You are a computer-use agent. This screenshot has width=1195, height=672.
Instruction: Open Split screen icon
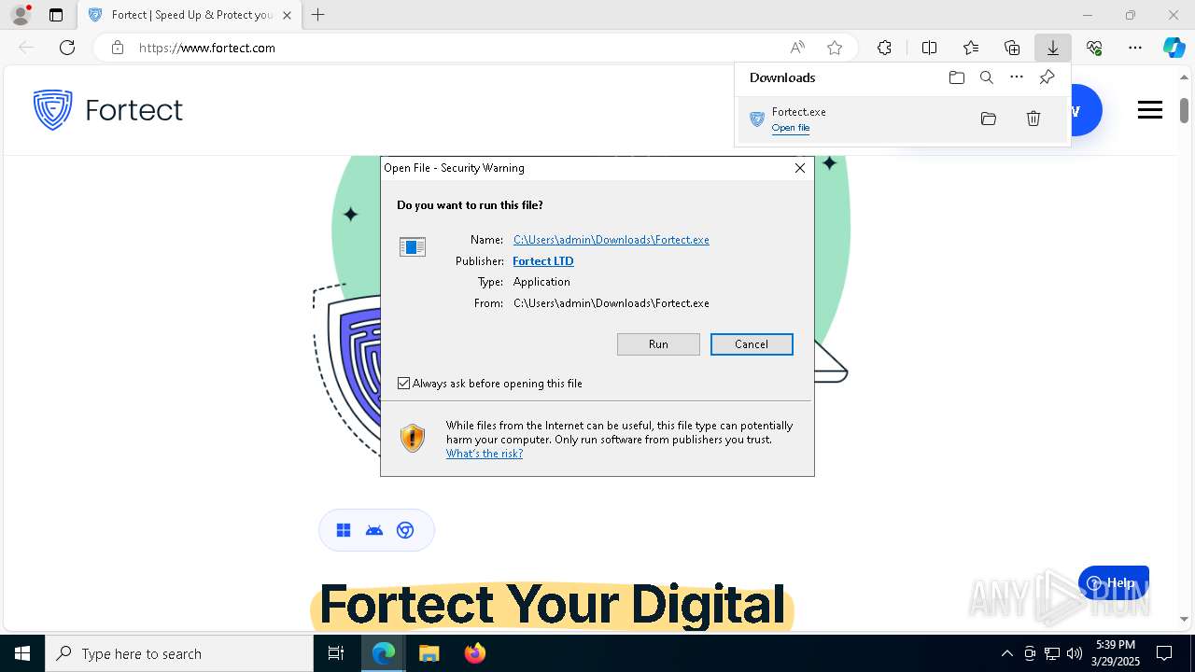pos(930,48)
